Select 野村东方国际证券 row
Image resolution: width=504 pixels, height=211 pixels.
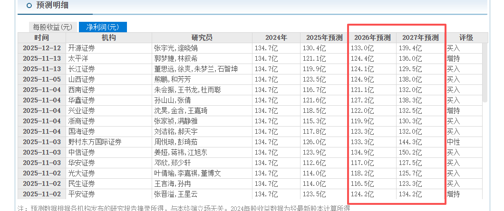click(95, 142)
